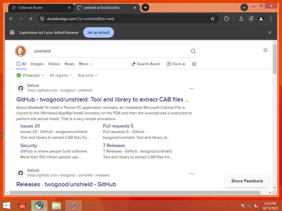This screenshot has width=282, height=211.
Task: Open GitHub - twogood/unshield result link
Action: [x=102, y=99]
